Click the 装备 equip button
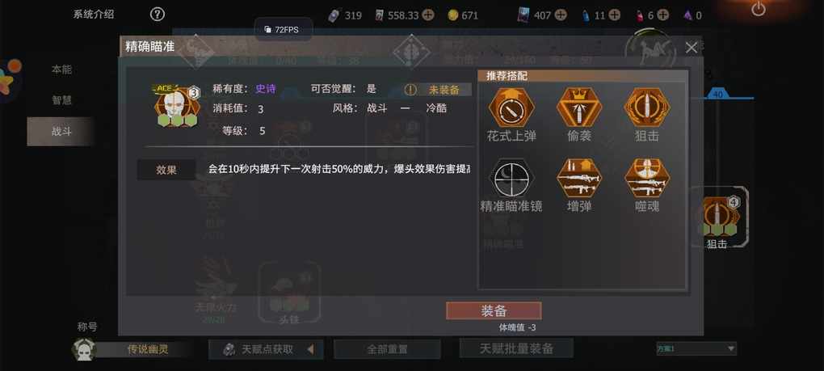The width and height of the screenshot is (824, 371). tap(494, 310)
